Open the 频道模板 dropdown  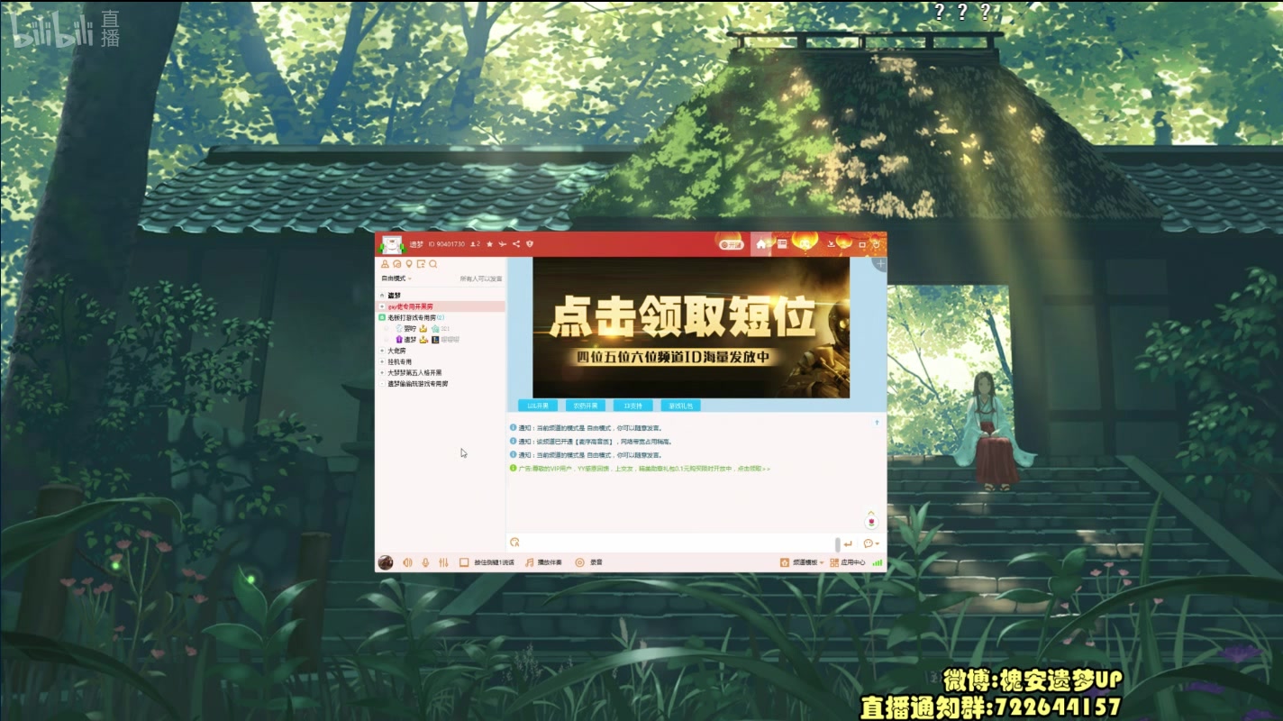pyautogui.click(x=802, y=562)
